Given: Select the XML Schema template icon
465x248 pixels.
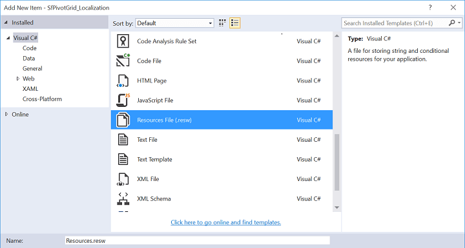Looking at the screenshot, I should point(123,198).
